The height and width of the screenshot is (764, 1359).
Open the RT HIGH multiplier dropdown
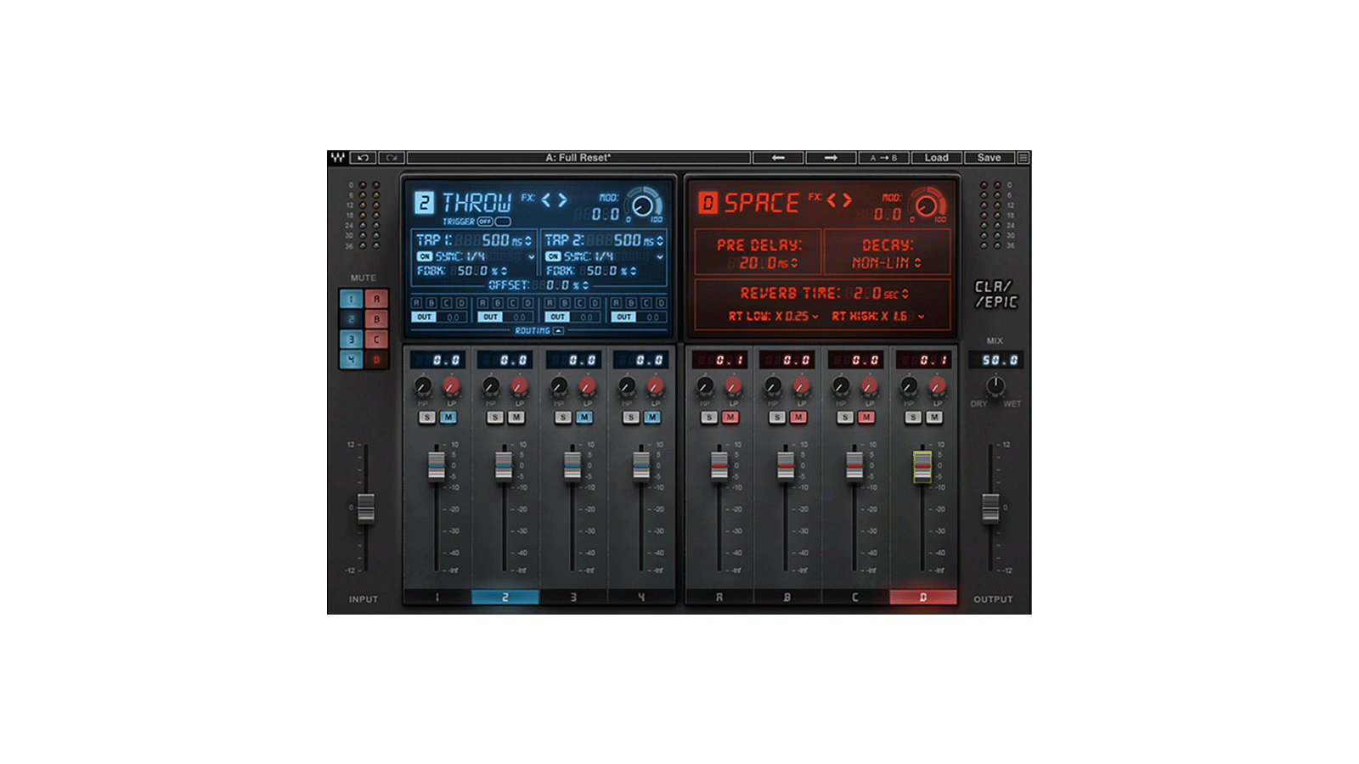(x=921, y=316)
